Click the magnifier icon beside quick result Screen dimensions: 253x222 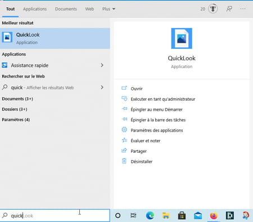coord(4,87)
